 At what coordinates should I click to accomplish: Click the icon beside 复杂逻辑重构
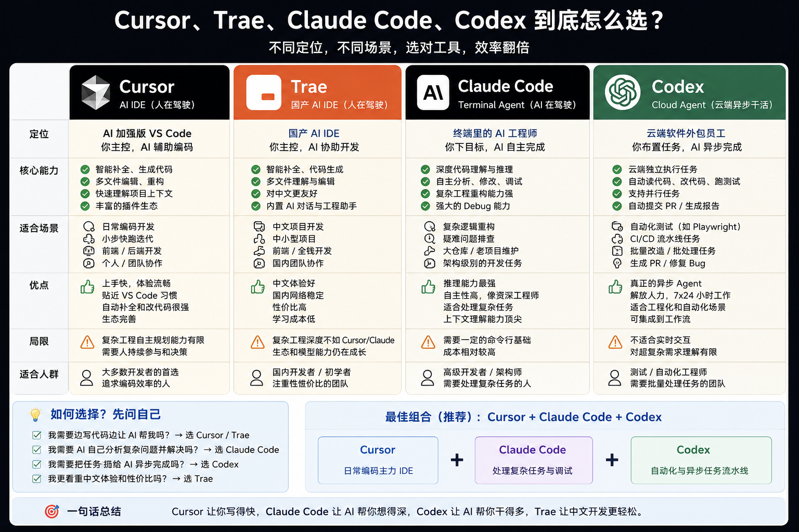[x=430, y=227]
